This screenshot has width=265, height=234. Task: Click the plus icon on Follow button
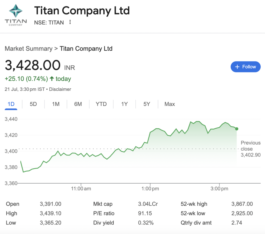(x=237, y=67)
